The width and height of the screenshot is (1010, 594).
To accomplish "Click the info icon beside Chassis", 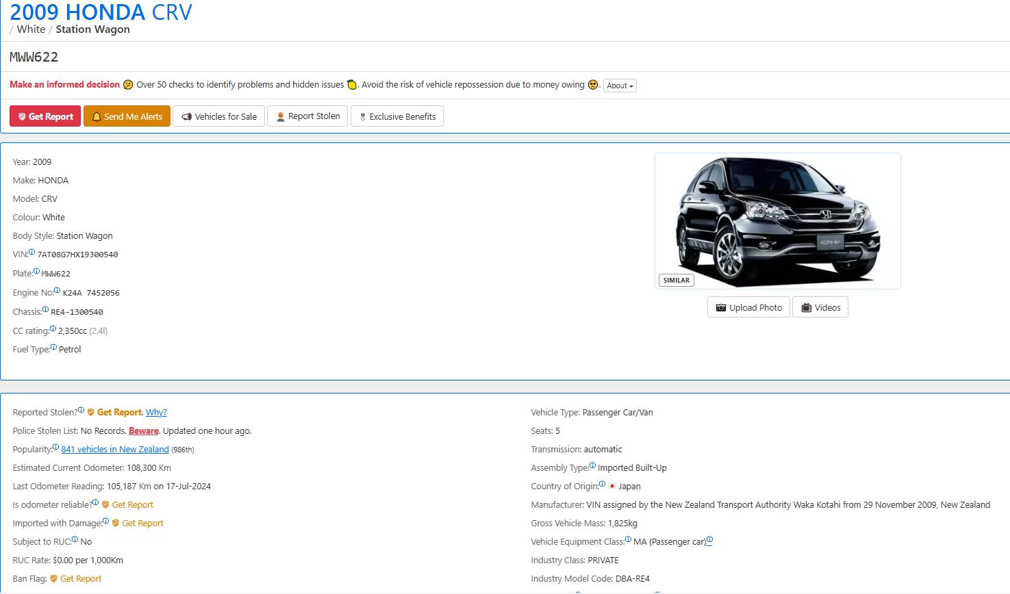I will coord(45,309).
